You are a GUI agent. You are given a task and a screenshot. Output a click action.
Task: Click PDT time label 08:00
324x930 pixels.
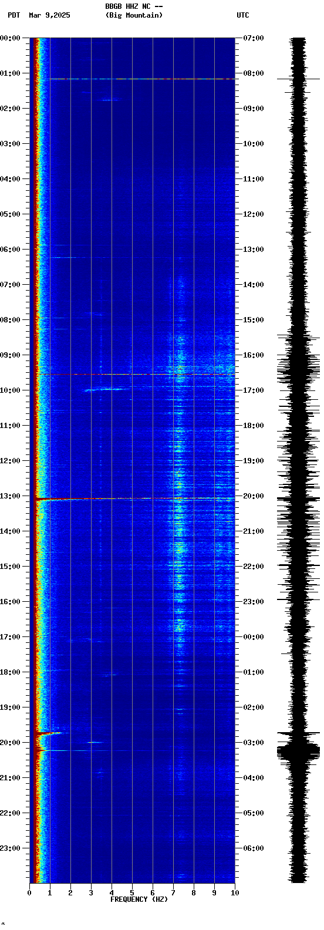point(11,320)
